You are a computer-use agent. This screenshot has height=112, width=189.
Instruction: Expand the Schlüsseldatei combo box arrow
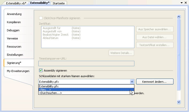[x=132, y=82]
